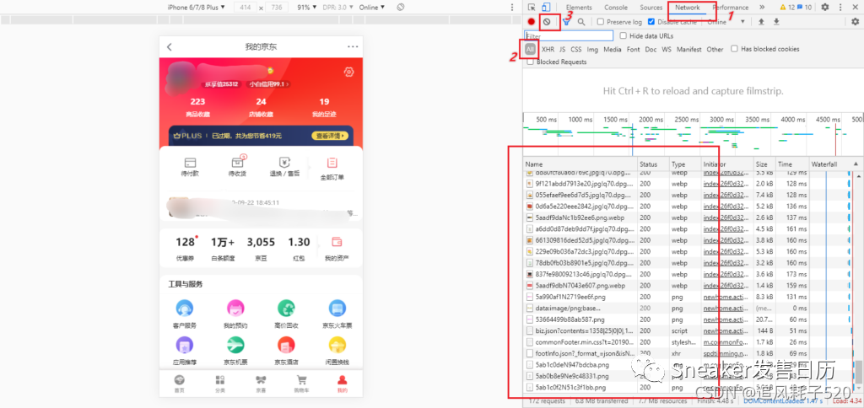The width and height of the screenshot is (864, 408).
Task: Stop recording network log (red dot)
Action: coord(532,22)
